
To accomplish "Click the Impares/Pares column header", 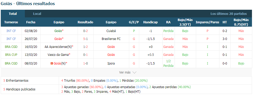I will (207, 22).
